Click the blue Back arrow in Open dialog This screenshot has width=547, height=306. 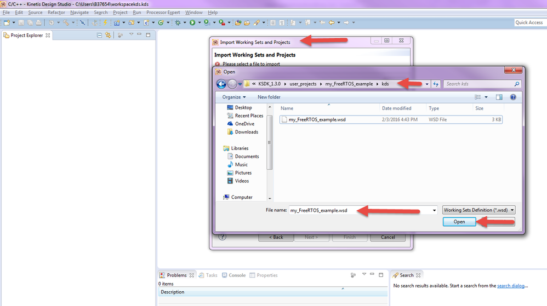[x=221, y=84]
